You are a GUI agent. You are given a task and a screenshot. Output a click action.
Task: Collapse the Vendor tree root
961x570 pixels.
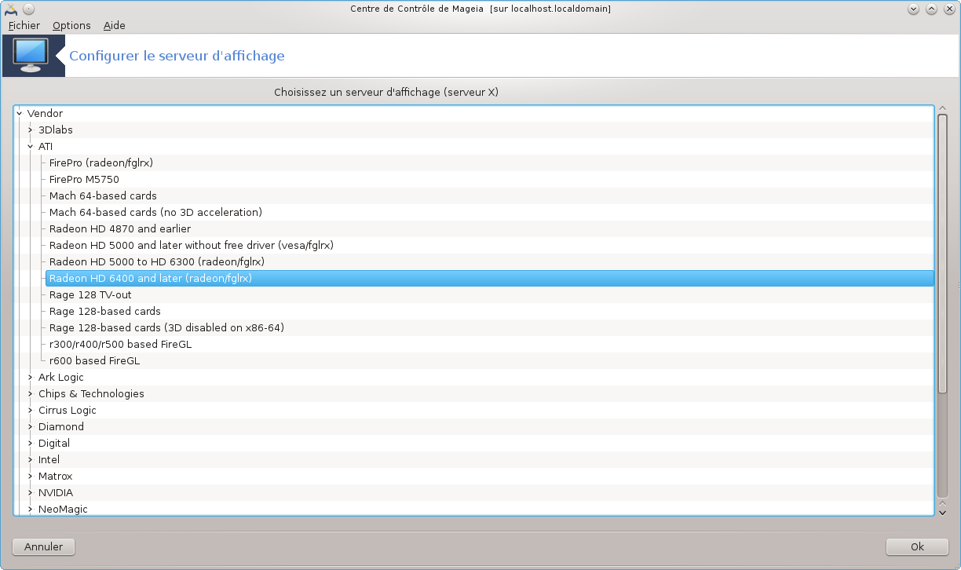(19, 114)
